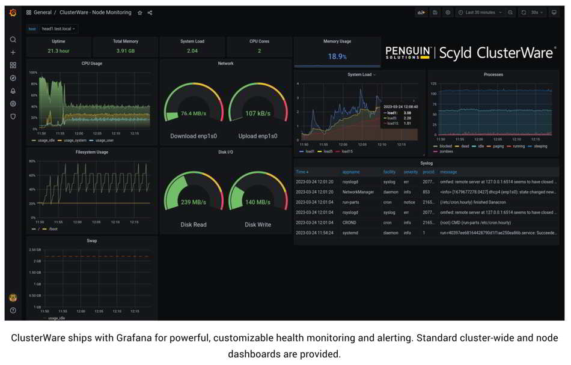Screen dimensions: 571x365
Task: Open the Explore compass icon
Action: pos(13,78)
